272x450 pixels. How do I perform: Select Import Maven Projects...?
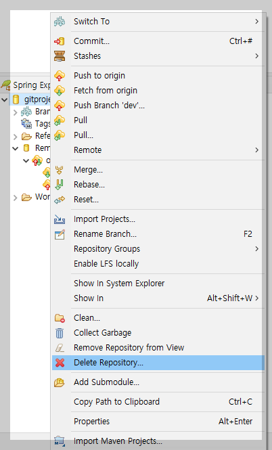click(x=158, y=441)
